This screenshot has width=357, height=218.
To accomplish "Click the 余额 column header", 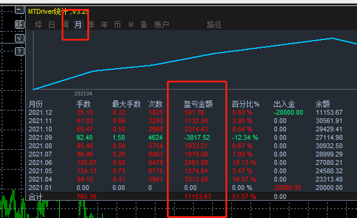I will click(323, 104).
